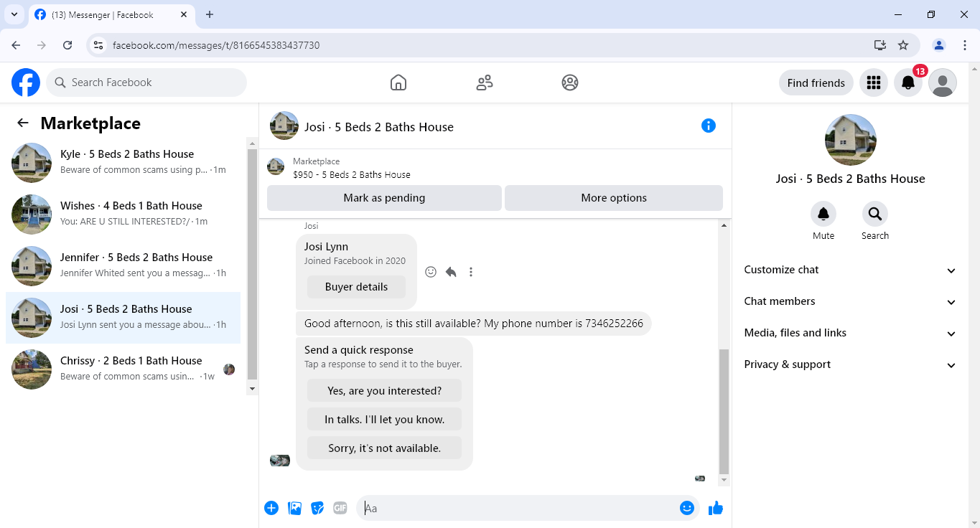Screen dimensions: 980x528
Task: Open emoji picker in message field
Action: (687, 509)
